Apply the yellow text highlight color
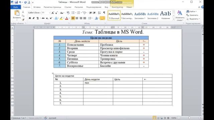This screenshot has height=120, width=214. [x=61, y=18]
